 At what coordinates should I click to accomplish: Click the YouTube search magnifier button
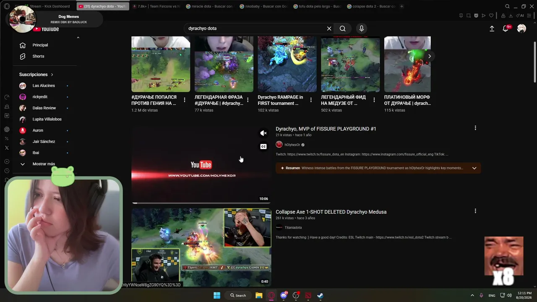(x=343, y=29)
